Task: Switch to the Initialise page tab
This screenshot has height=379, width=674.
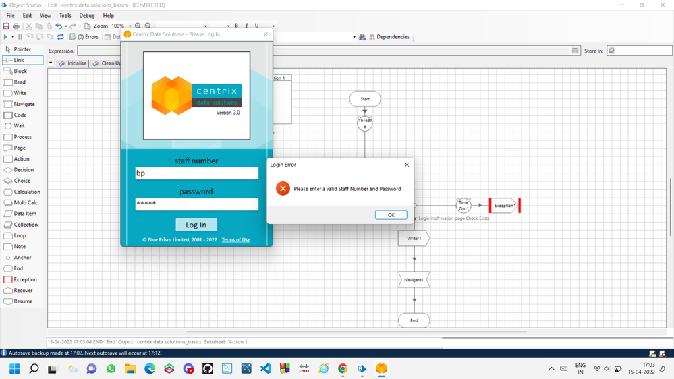Action: coord(73,63)
